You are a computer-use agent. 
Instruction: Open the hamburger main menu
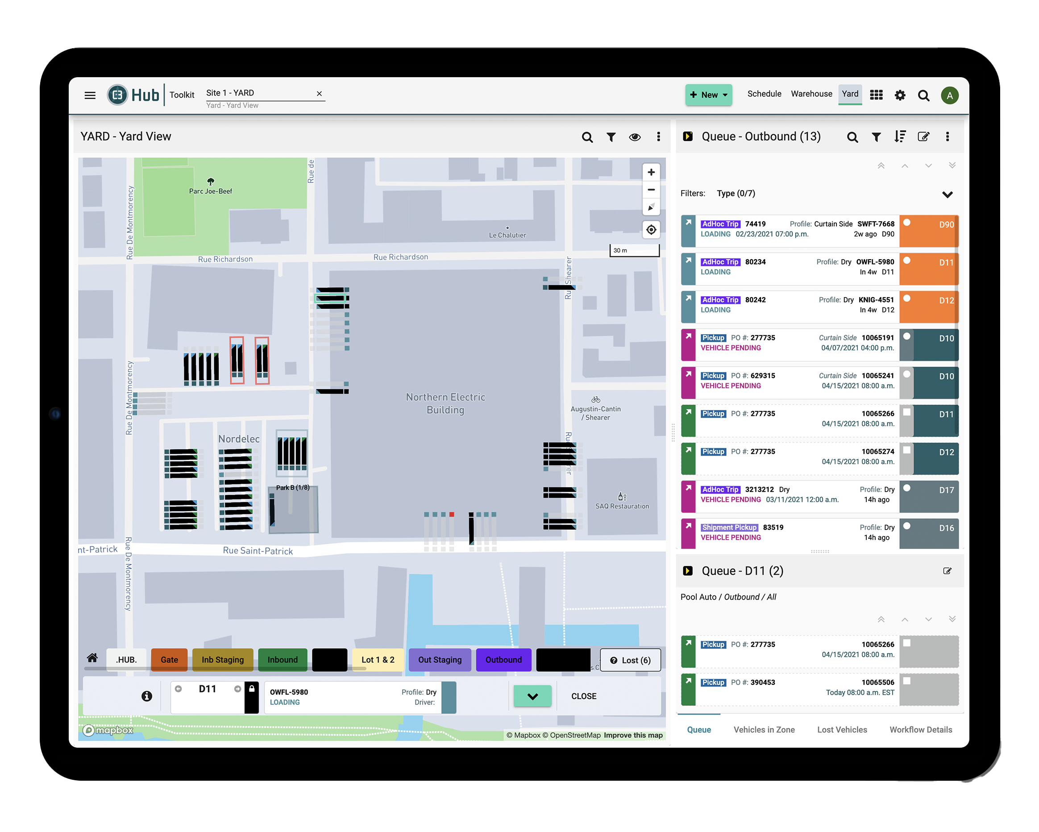90,95
